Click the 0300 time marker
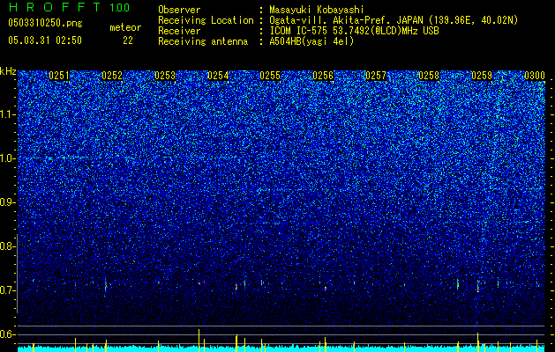Image resolution: width=555 pixels, height=352 pixels. pos(535,76)
